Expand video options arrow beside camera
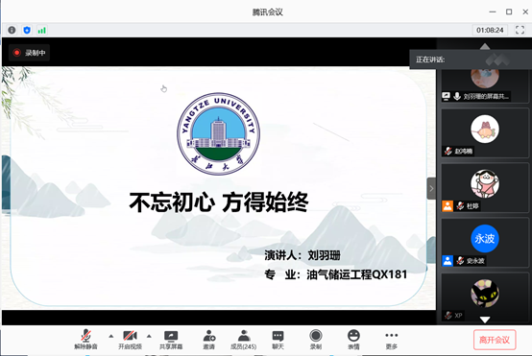Screen dimensions: 532x356 pos(149,337)
